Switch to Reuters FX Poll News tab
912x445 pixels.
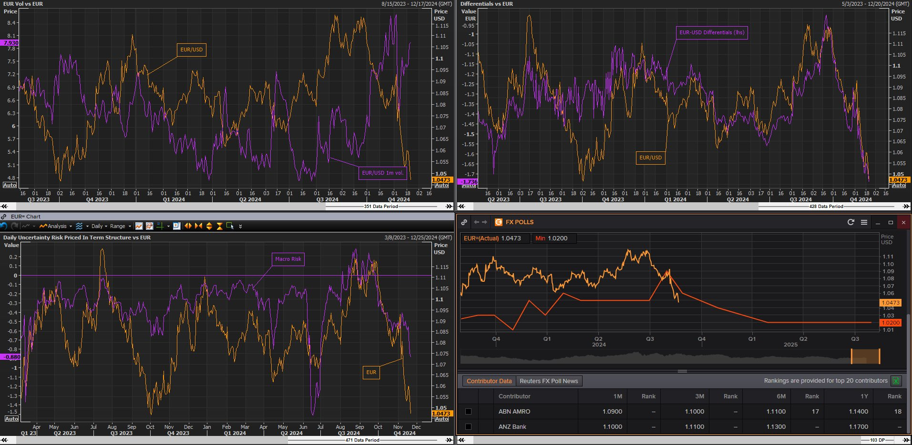[549, 381]
